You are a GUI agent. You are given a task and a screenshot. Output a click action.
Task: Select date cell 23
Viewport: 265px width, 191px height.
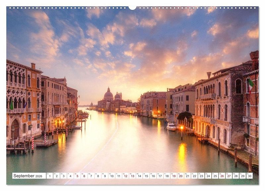[x=201, y=176]
